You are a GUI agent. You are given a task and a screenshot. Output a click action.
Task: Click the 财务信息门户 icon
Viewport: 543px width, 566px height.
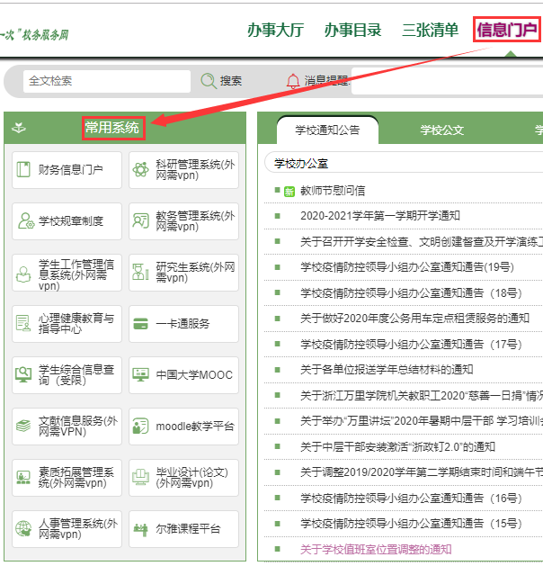click(24, 170)
